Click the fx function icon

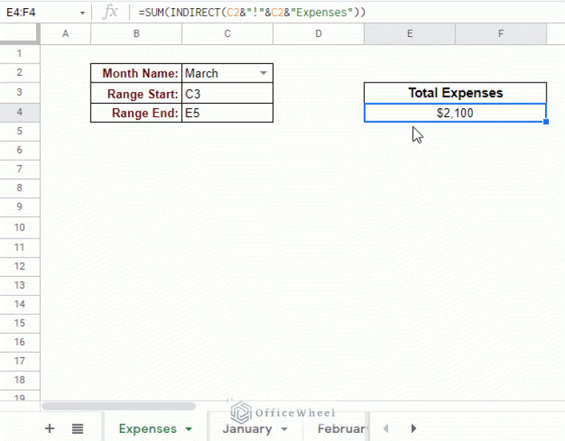[110, 12]
